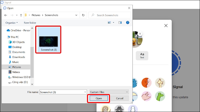The image size is (200, 112).
Task: Select the cat avatar
Action: tap(160, 83)
